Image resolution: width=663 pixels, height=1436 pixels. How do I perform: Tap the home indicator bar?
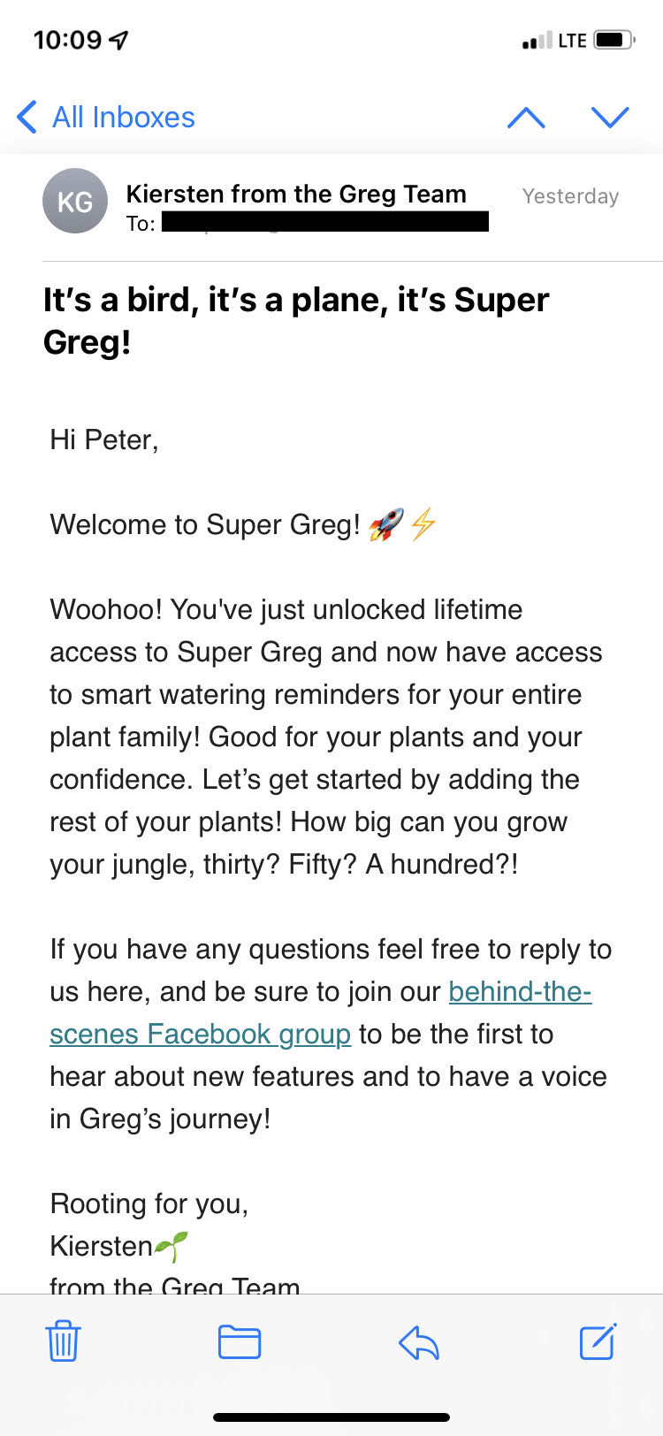click(331, 1417)
